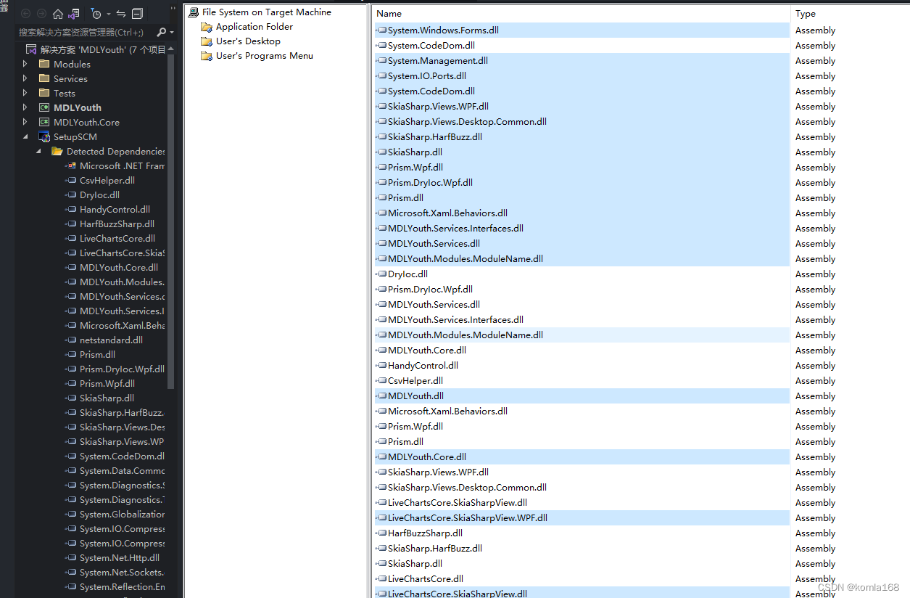Click the search magnifier in Solution Explorer
The width and height of the screenshot is (910, 598).
point(161,32)
